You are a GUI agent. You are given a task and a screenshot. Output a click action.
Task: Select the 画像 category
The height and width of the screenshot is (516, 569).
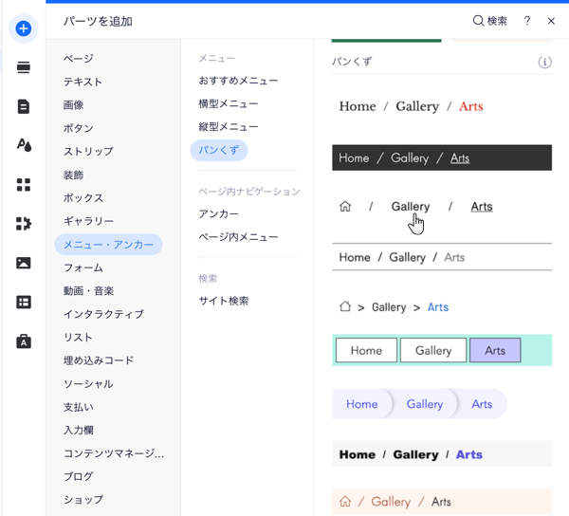pyautogui.click(x=73, y=105)
